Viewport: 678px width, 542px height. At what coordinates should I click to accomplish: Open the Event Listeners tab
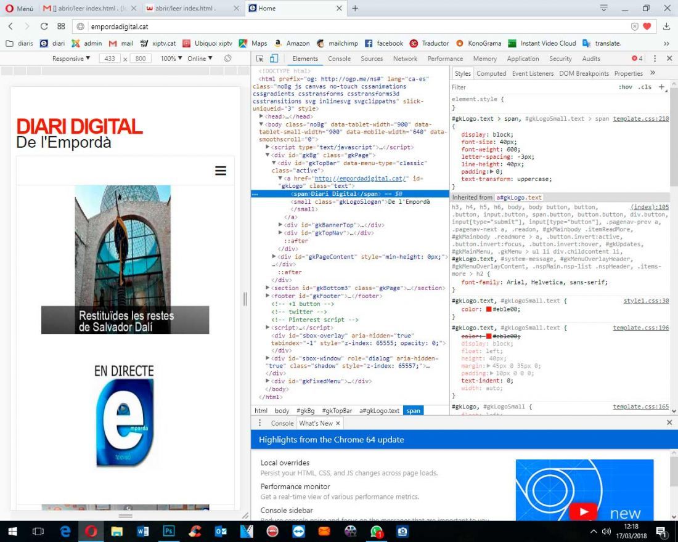coord(533,73)
